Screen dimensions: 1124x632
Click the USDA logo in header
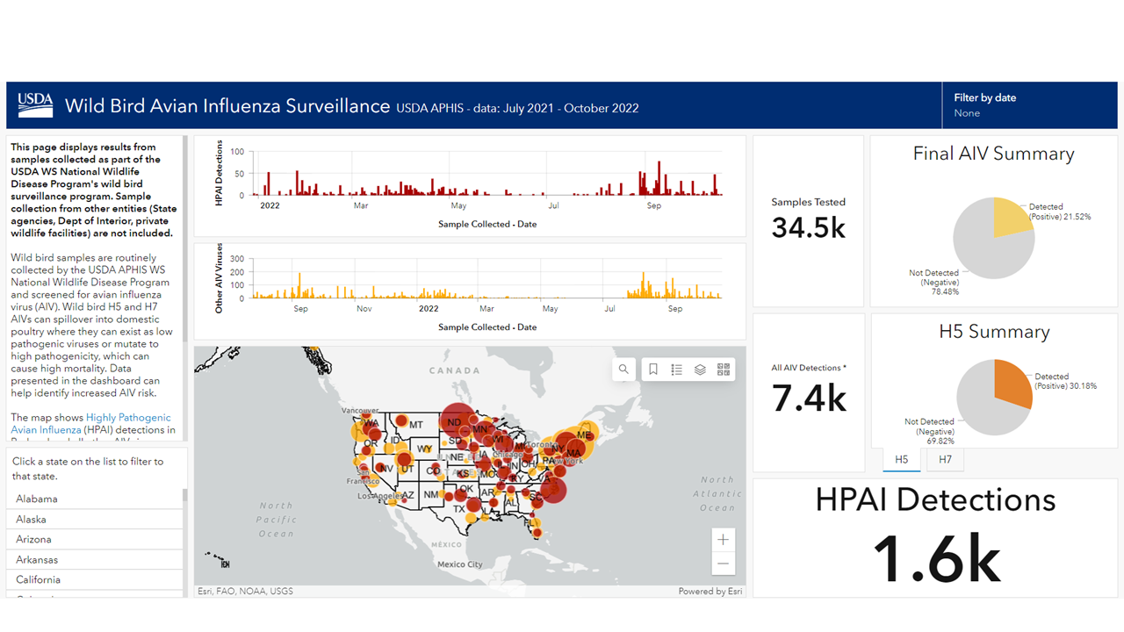[36, 105]
